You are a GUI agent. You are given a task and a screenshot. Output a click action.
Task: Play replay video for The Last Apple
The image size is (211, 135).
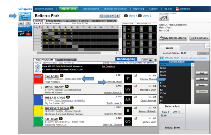(x=68, y=97)
